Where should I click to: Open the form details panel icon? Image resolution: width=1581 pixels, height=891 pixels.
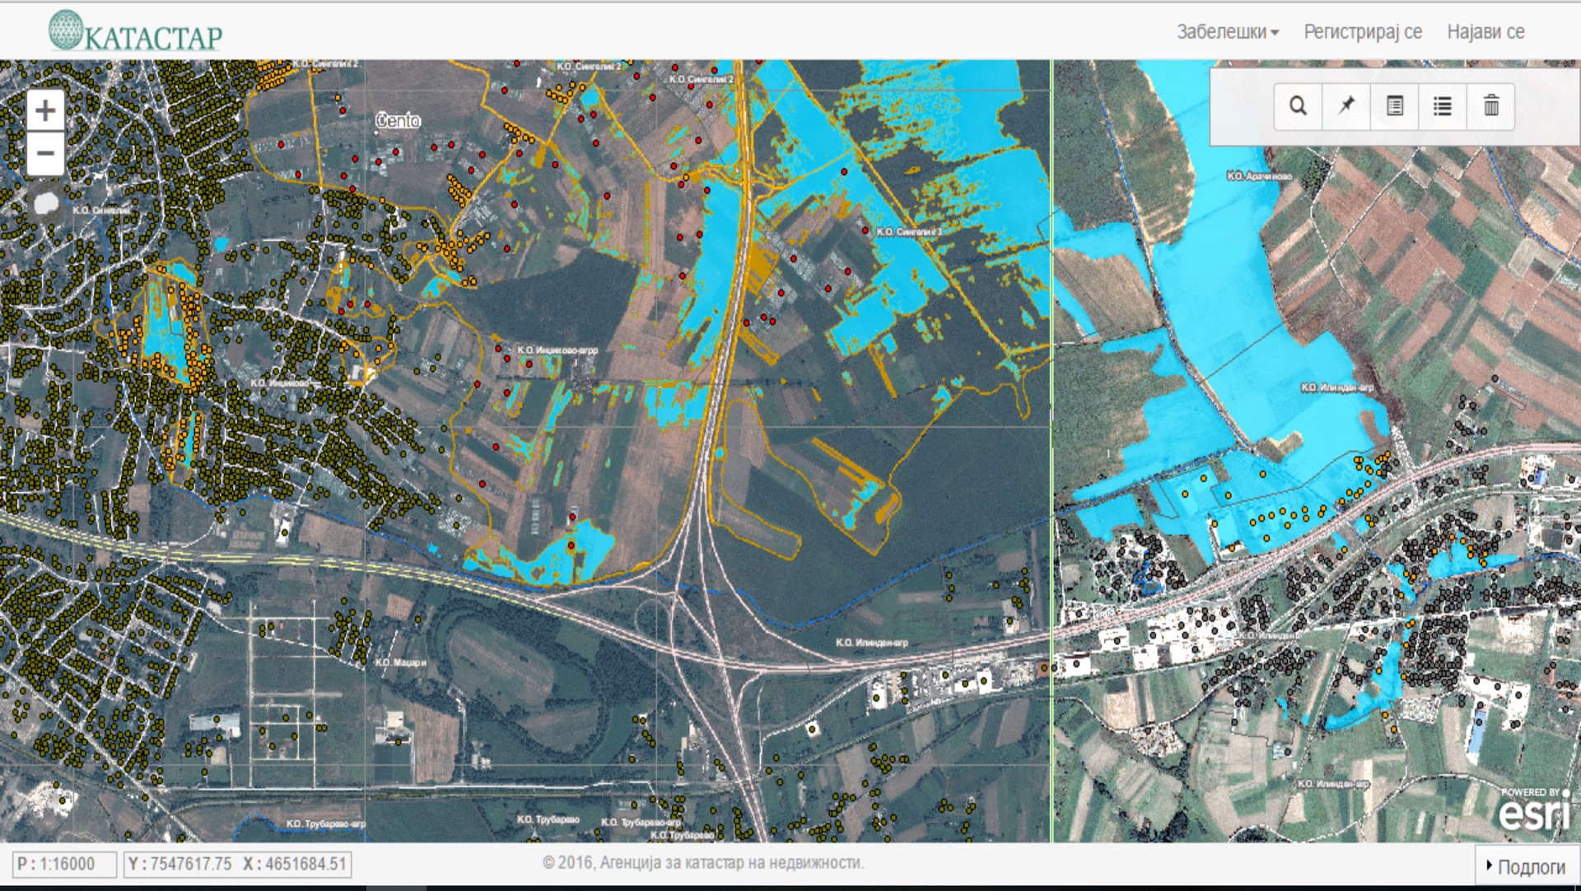(x=1394, y=106)
